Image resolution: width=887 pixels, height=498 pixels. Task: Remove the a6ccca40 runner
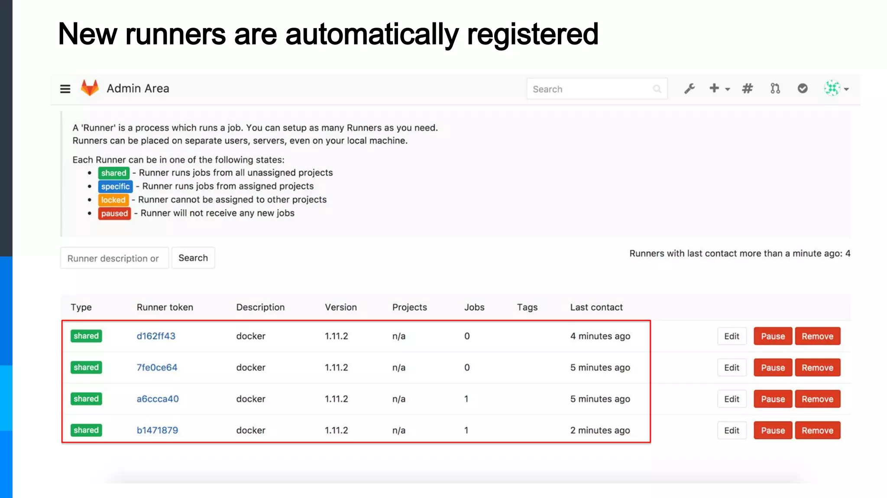817,399
